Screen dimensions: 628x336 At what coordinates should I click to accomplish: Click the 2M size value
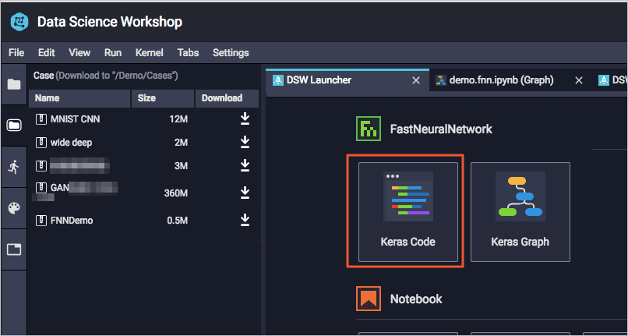pos(181,143)
